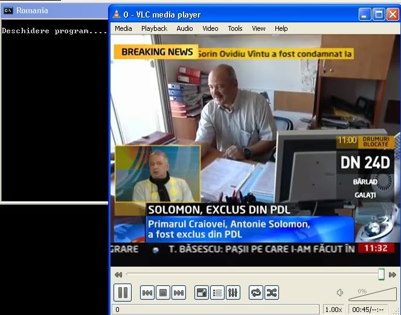
Task: Mute audio via the speaker icon
Action: (x=340, y=293)
